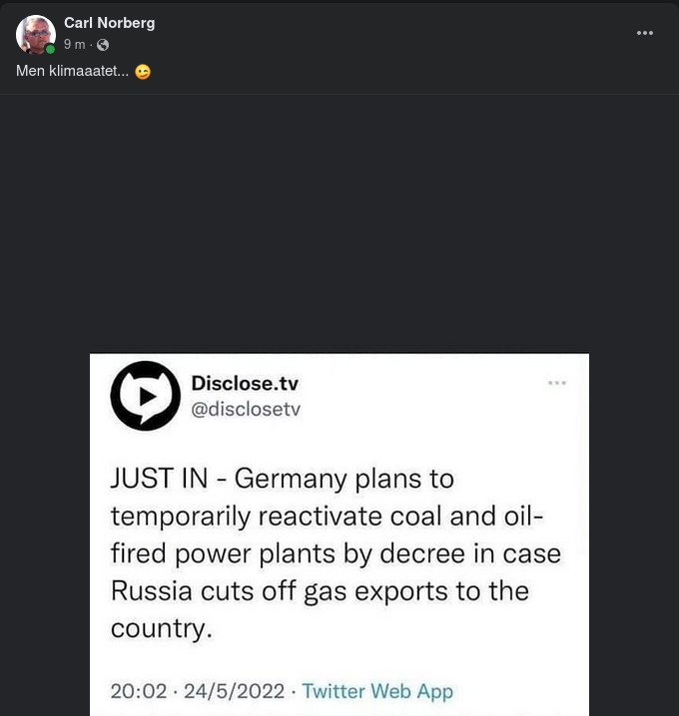Viewport: 679px width, 716px height.
Task: Click the globe public audience icon
Action: pos(102,45)
